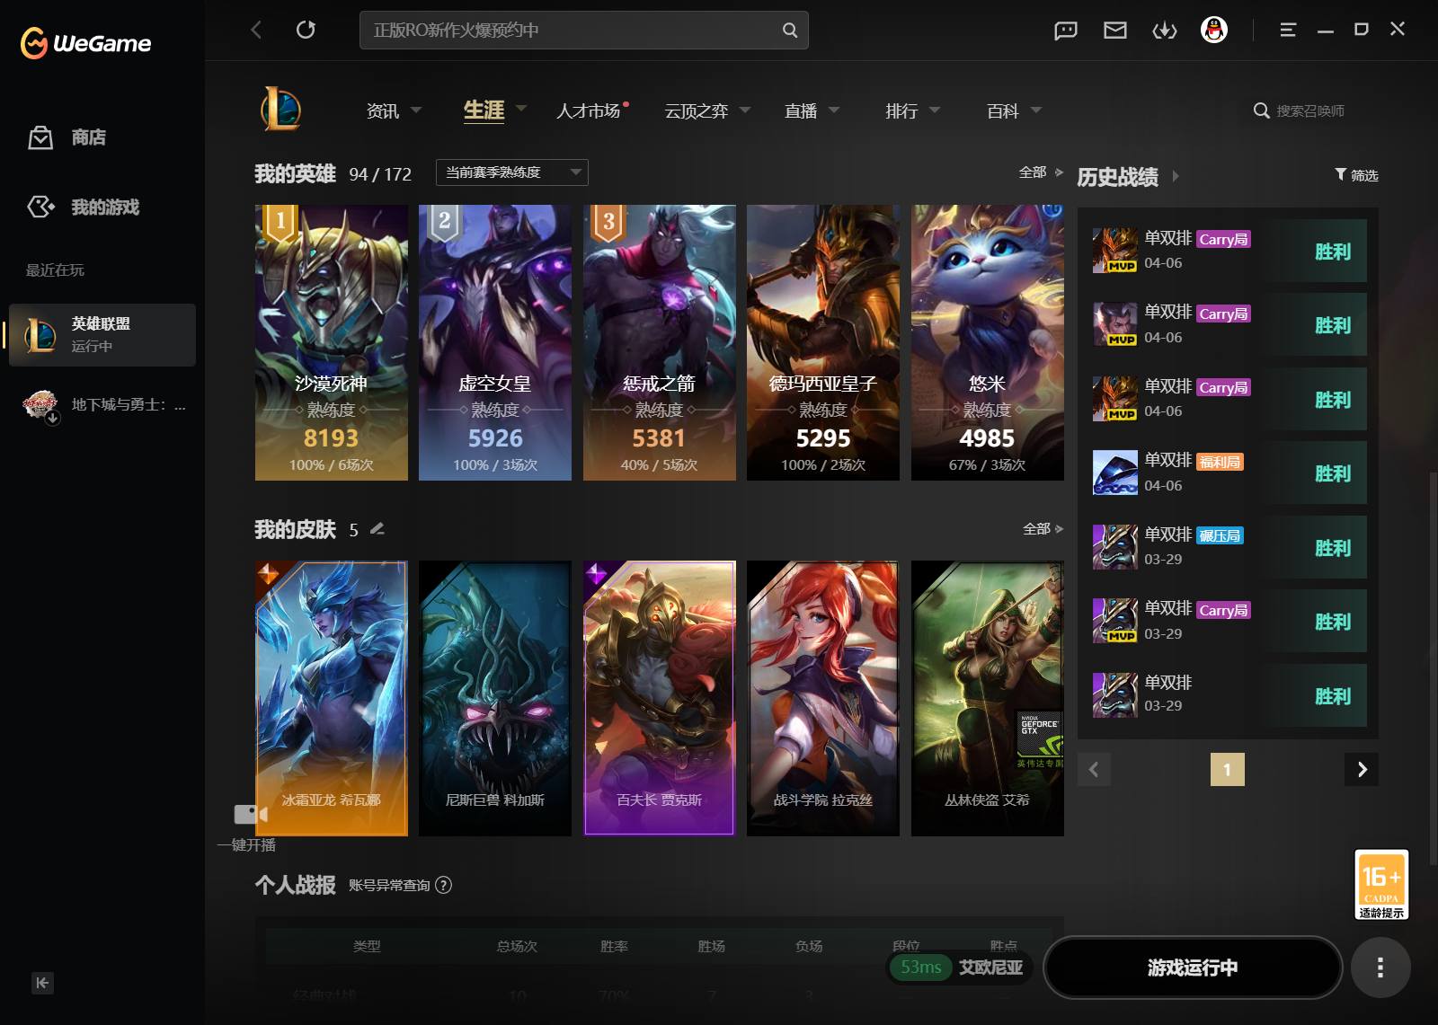Screen dimensions: 1438x1025
Task: Go to previous match history page
Action: point(1094,769)
